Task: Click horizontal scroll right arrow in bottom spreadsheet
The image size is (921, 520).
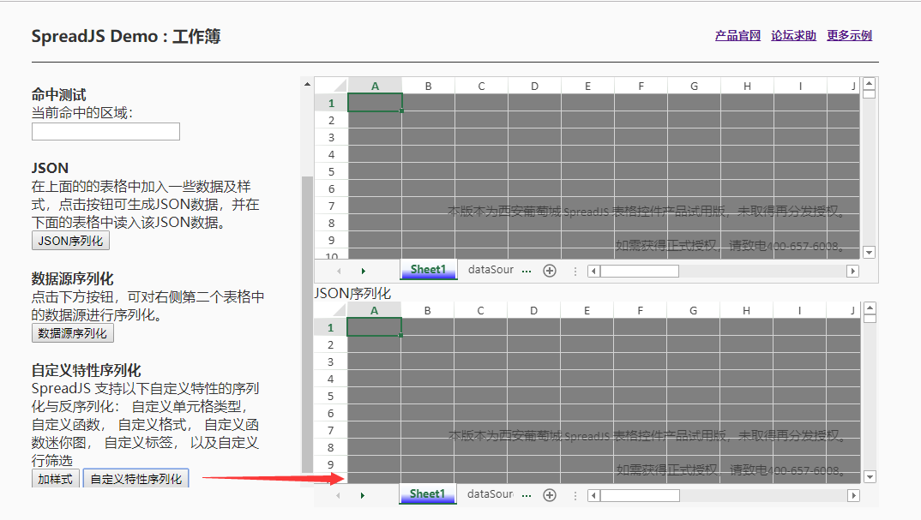Action: 853,495
